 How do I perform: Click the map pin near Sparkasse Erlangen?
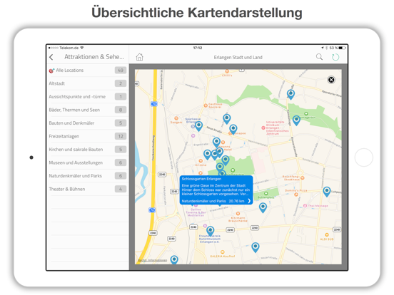[x=198, y=126]
